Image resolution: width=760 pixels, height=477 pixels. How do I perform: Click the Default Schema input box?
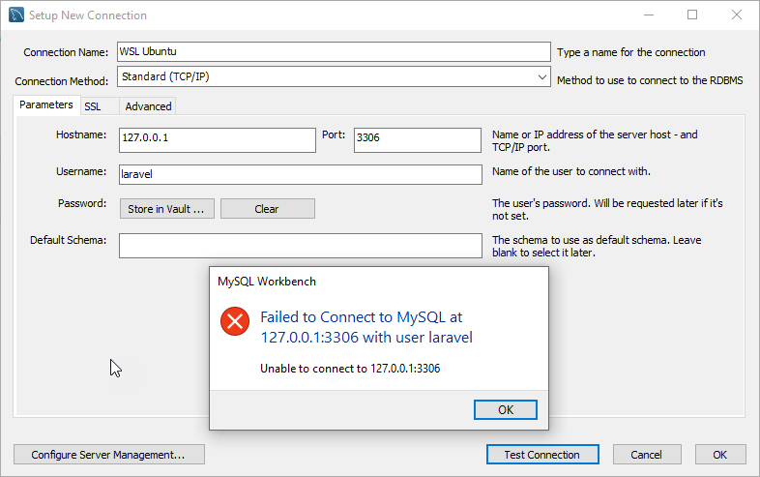300,246
